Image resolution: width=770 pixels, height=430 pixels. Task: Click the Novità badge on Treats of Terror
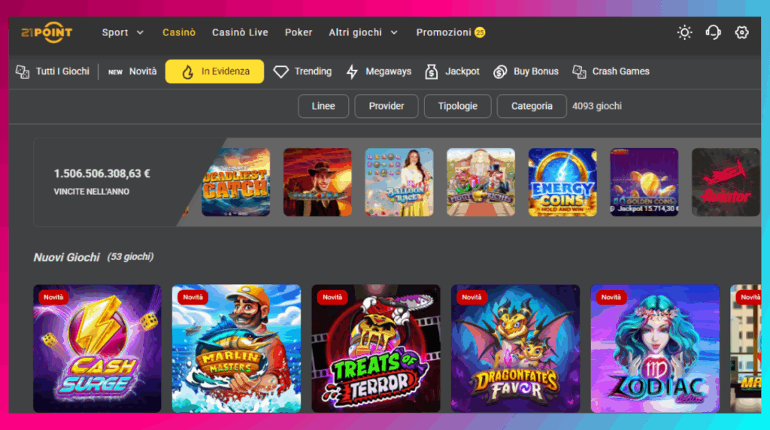pyautogui.click(x=332, y=298)
